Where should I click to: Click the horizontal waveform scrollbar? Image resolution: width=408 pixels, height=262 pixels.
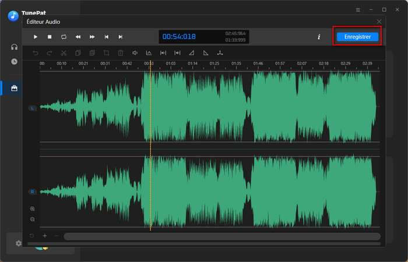(222, 236)
